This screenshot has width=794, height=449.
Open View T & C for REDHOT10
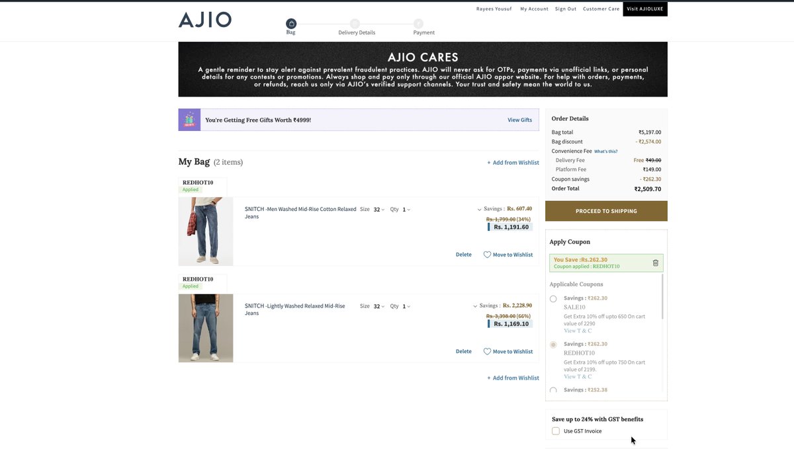[578, 377]
